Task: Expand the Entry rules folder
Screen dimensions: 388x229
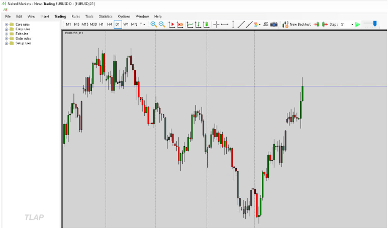Action: tap(7, 29)
